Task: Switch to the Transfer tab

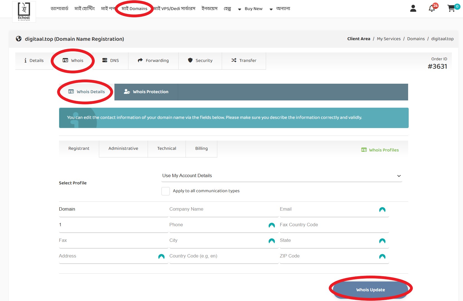Action: (244, 61)
